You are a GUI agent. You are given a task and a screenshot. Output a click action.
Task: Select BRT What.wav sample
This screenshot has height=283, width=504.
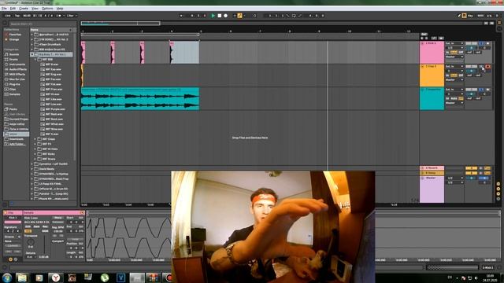[54, 124]
